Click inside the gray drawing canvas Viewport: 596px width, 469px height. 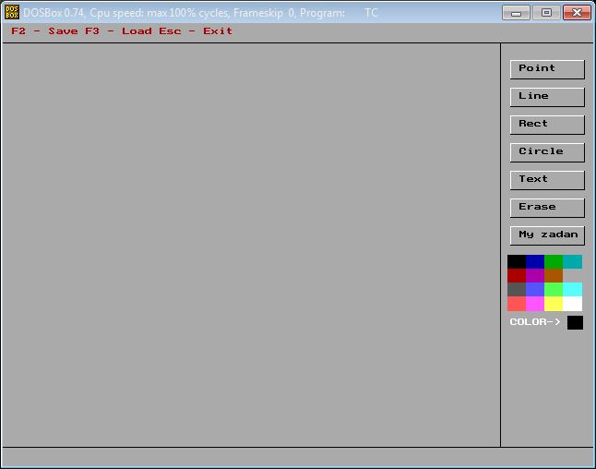click(251, 245)
